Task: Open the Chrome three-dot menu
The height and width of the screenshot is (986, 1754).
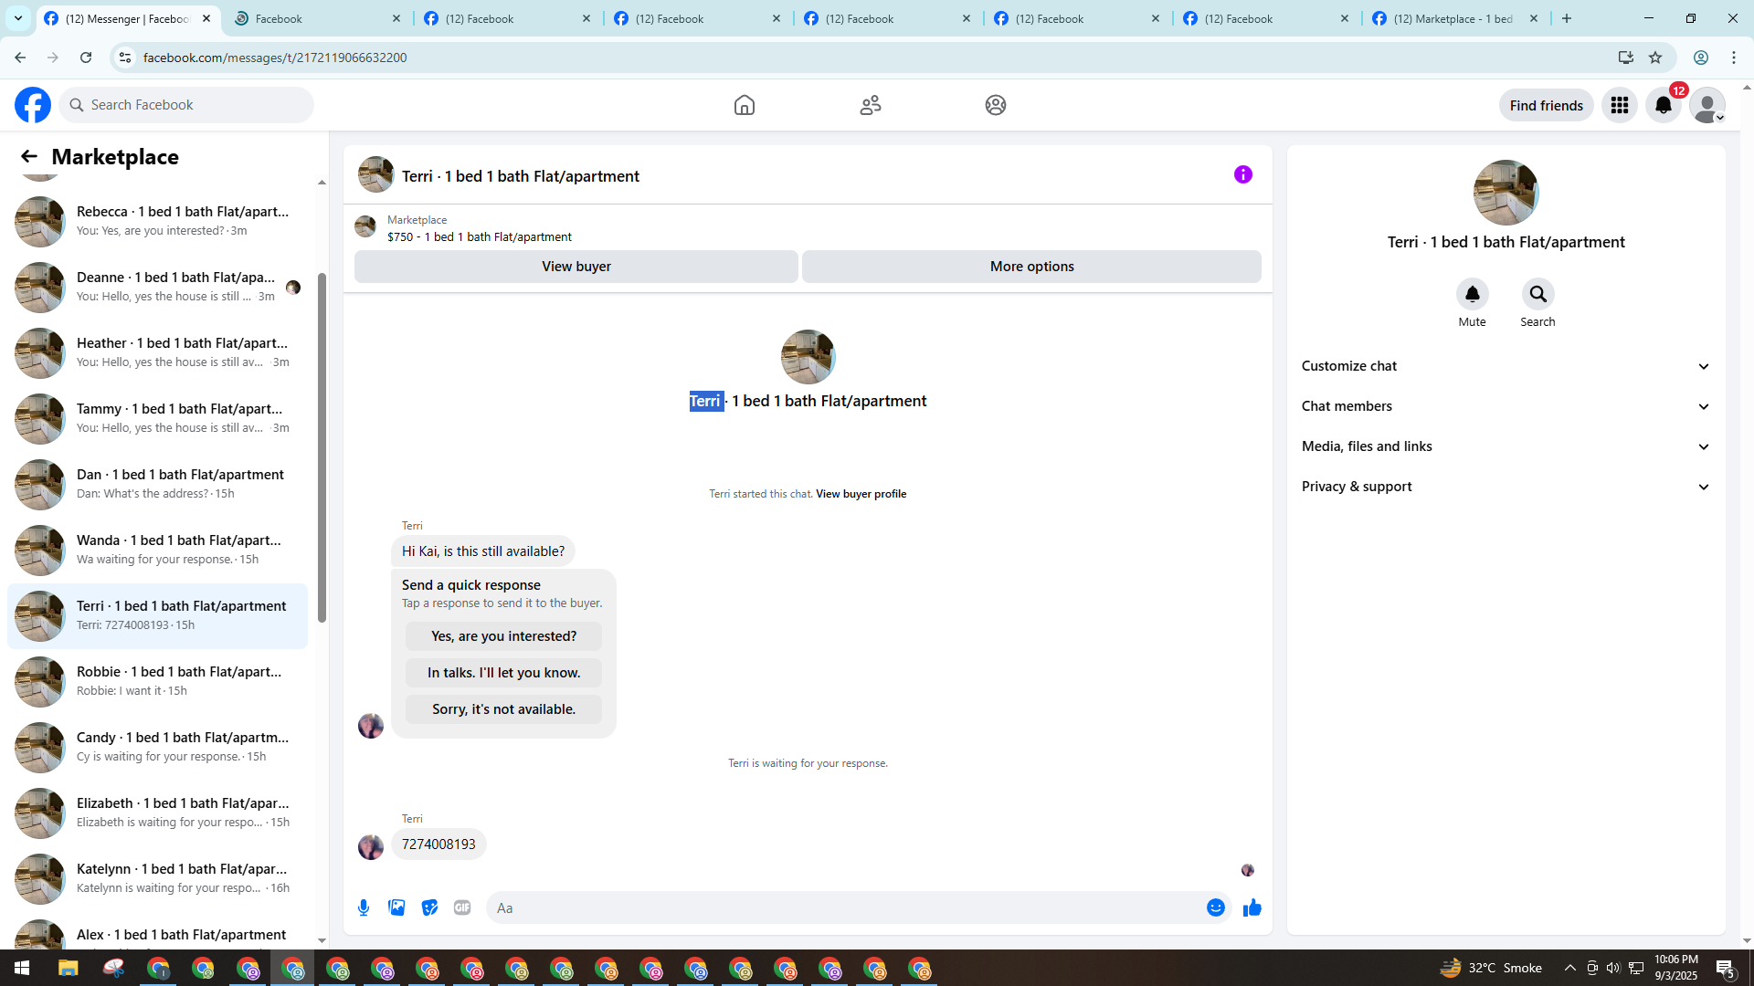Action: pyautogui.click(x=1734, y=58)
